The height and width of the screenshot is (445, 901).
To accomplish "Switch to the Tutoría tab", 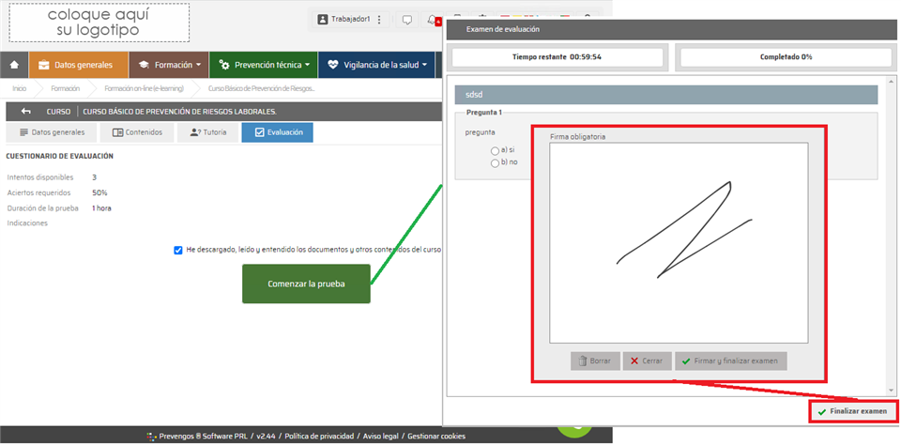I will pyautogui.click(x=207, y=132).
